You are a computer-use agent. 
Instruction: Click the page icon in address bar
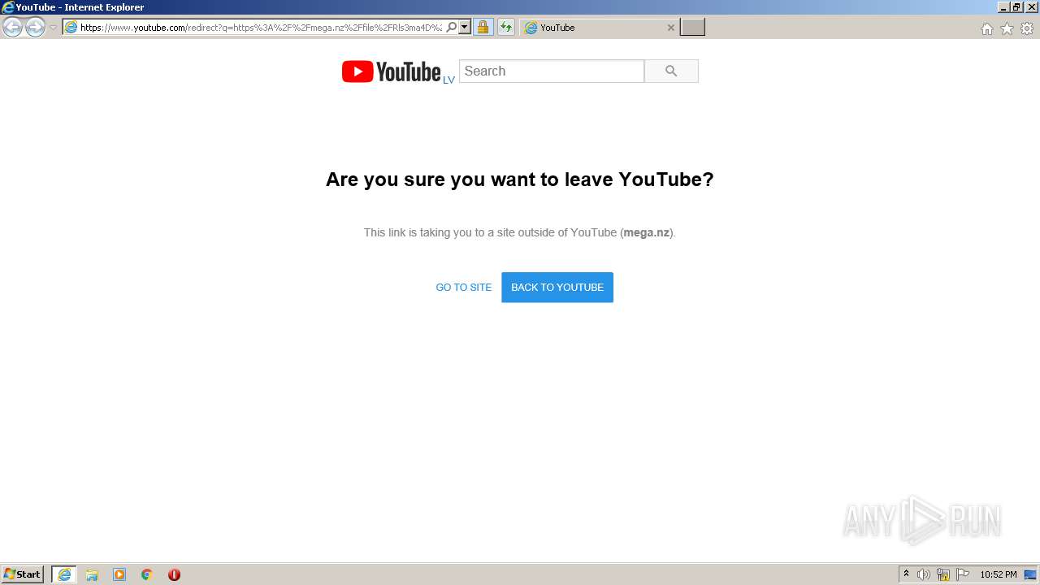(71, 28)
